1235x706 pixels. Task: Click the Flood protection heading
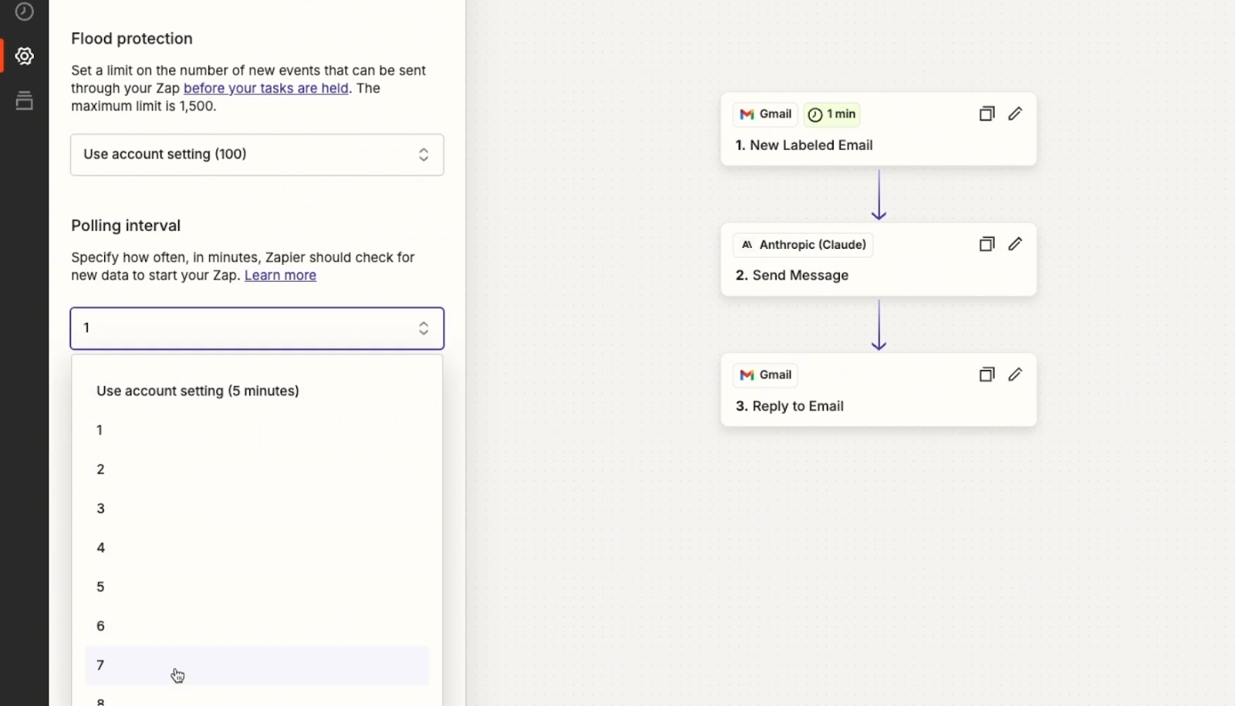point(132,39)
